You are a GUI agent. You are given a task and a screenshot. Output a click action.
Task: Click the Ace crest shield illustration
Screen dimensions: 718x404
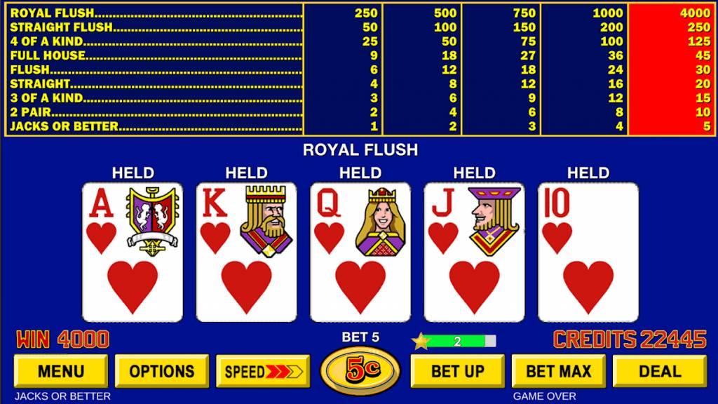pos(152,221)
